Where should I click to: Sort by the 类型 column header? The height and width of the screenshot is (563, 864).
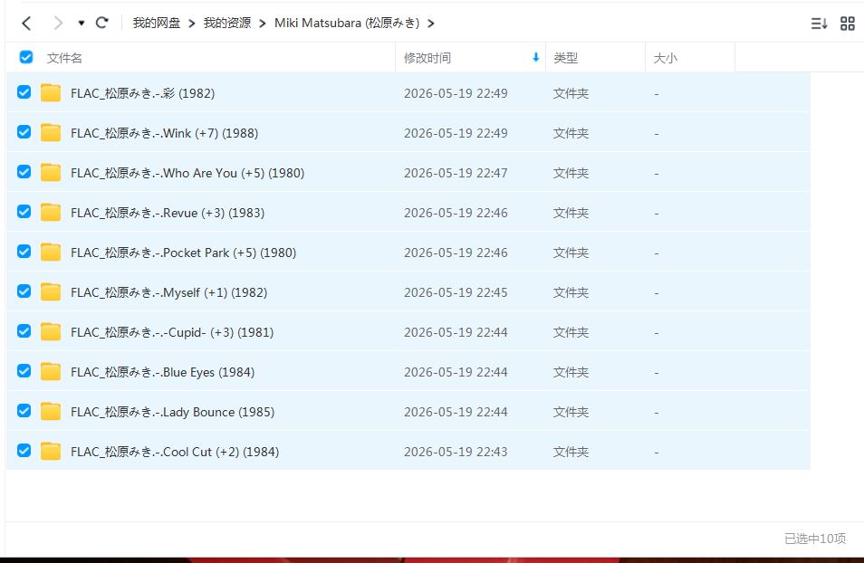click(566, 58)
